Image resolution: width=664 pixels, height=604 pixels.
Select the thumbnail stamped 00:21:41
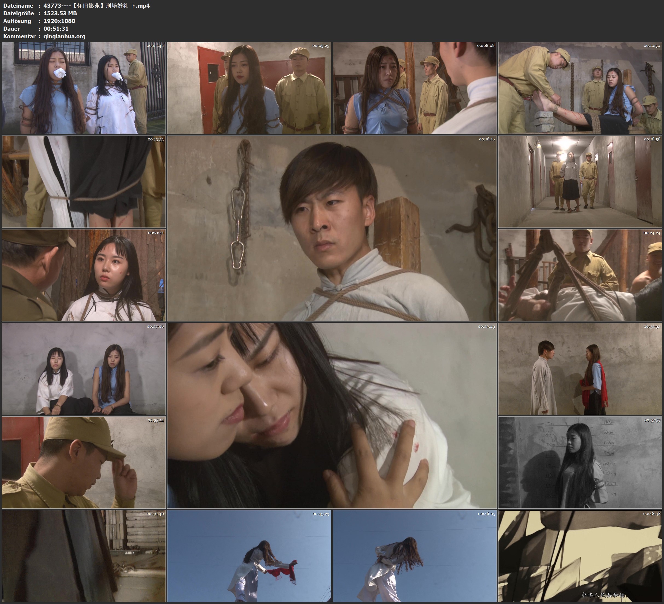[x=84, y=275]
